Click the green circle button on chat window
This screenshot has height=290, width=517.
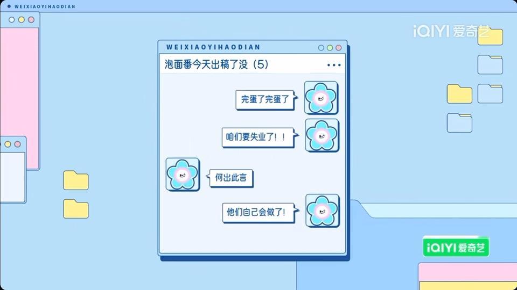point(330,48)
